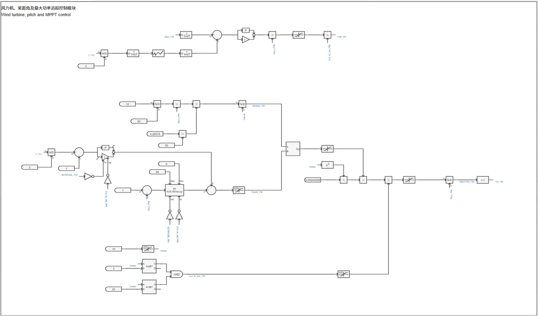Select the constant 28 Max limit block
The image size is (538, 316).
click(157, 172)
